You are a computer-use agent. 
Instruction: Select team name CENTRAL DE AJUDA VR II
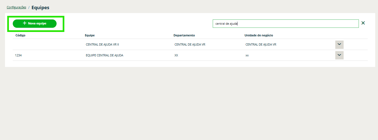coord(102,44)
